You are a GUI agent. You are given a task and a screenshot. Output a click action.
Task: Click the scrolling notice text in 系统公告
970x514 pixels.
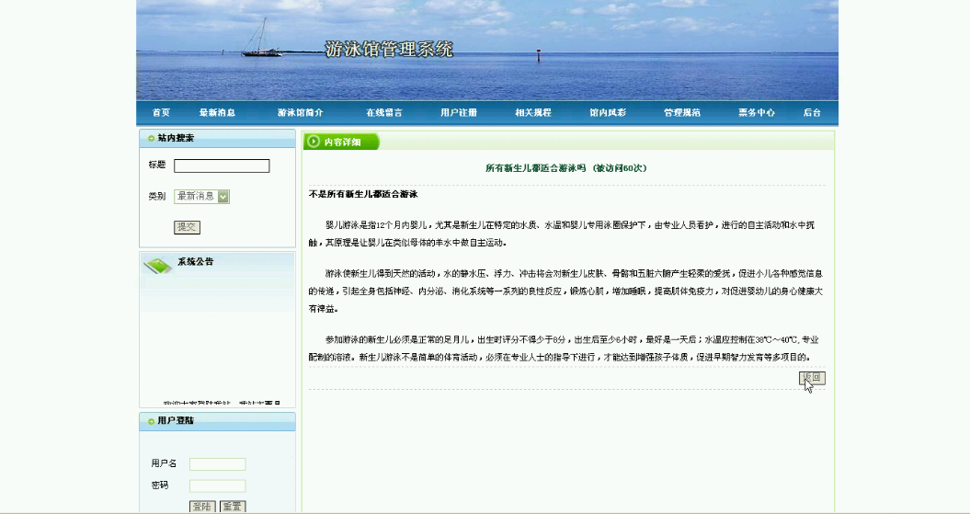click(222, 403)
